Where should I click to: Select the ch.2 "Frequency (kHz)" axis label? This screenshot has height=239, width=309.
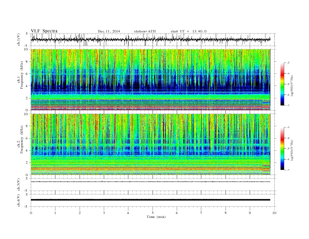[x=22, y=139]
